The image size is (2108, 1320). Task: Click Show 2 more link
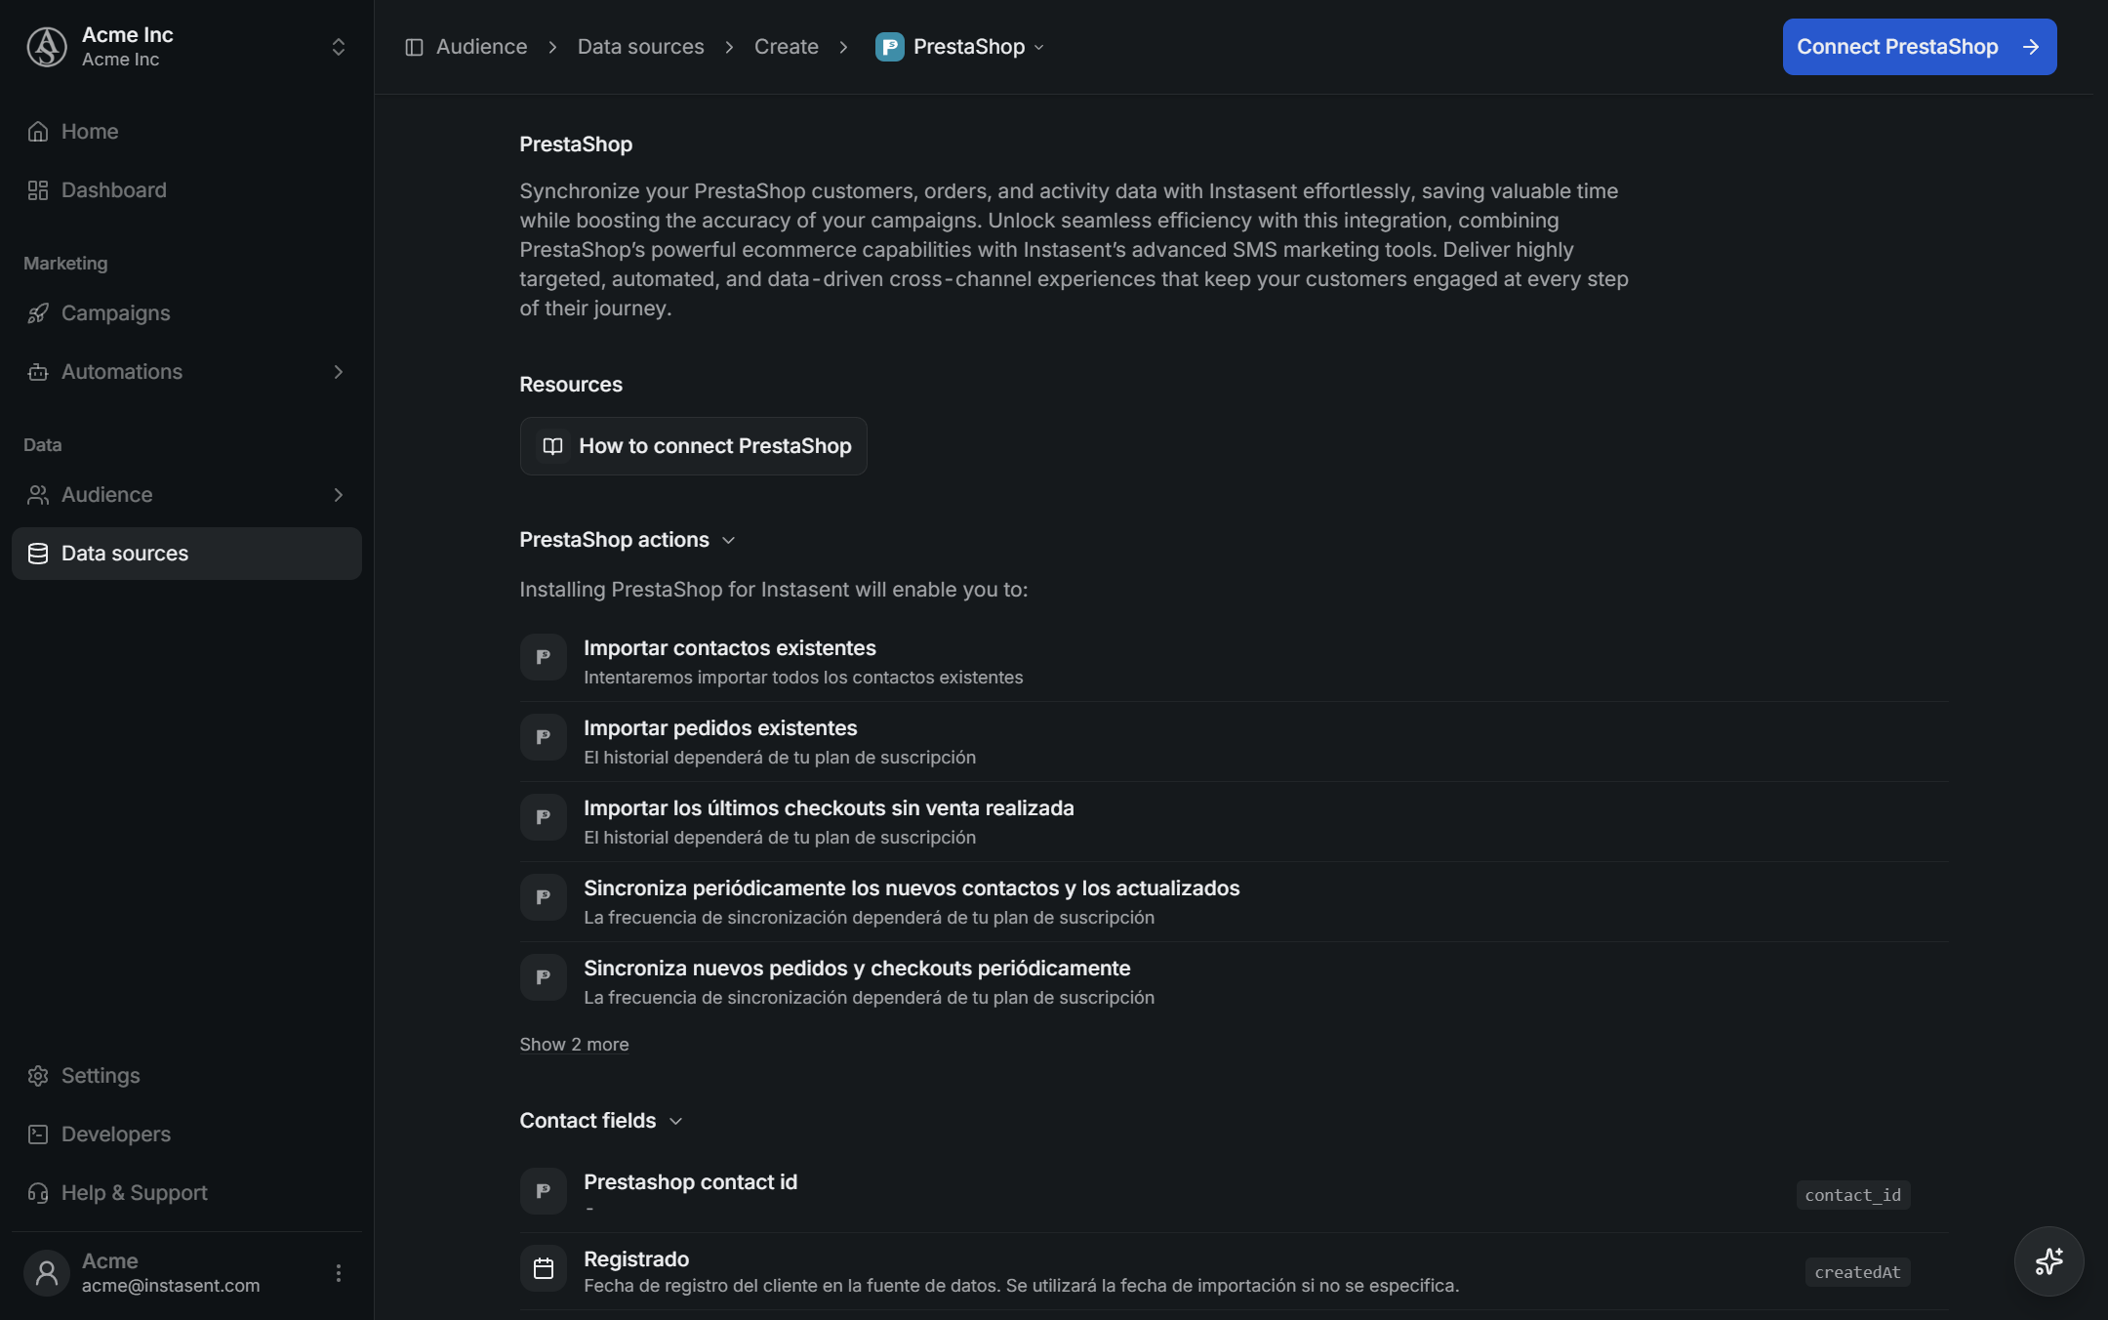574,1045
